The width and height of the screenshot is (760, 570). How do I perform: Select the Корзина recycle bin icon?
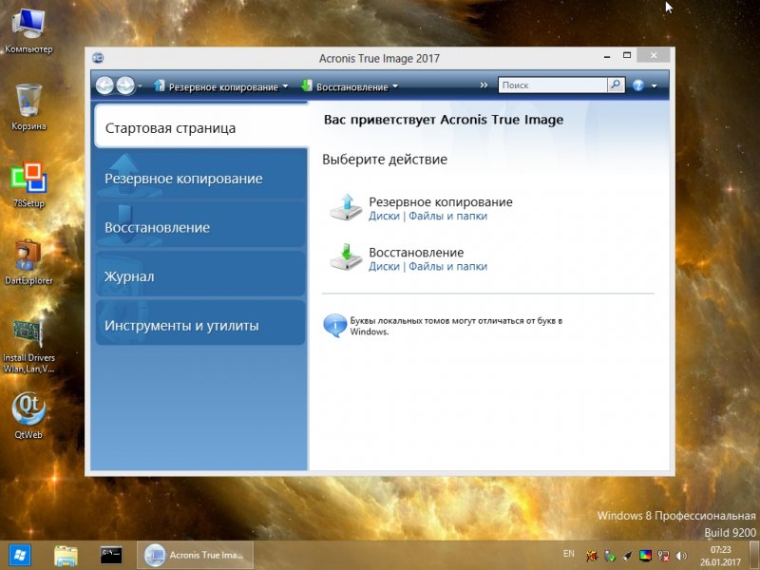click(x=28, y=107)
